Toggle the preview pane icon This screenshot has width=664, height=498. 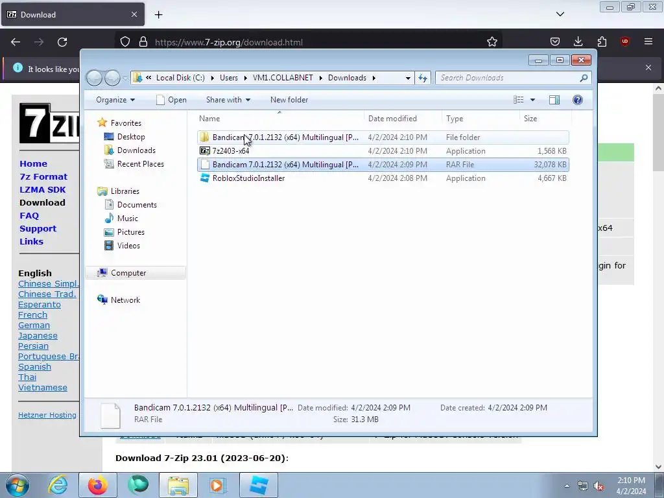(554, 100)
